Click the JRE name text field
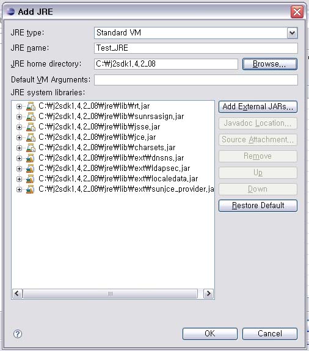 tap(196, 48)
